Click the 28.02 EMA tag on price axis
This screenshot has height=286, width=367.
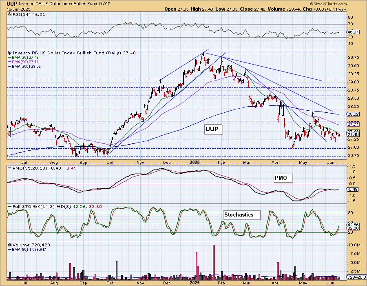354,114
